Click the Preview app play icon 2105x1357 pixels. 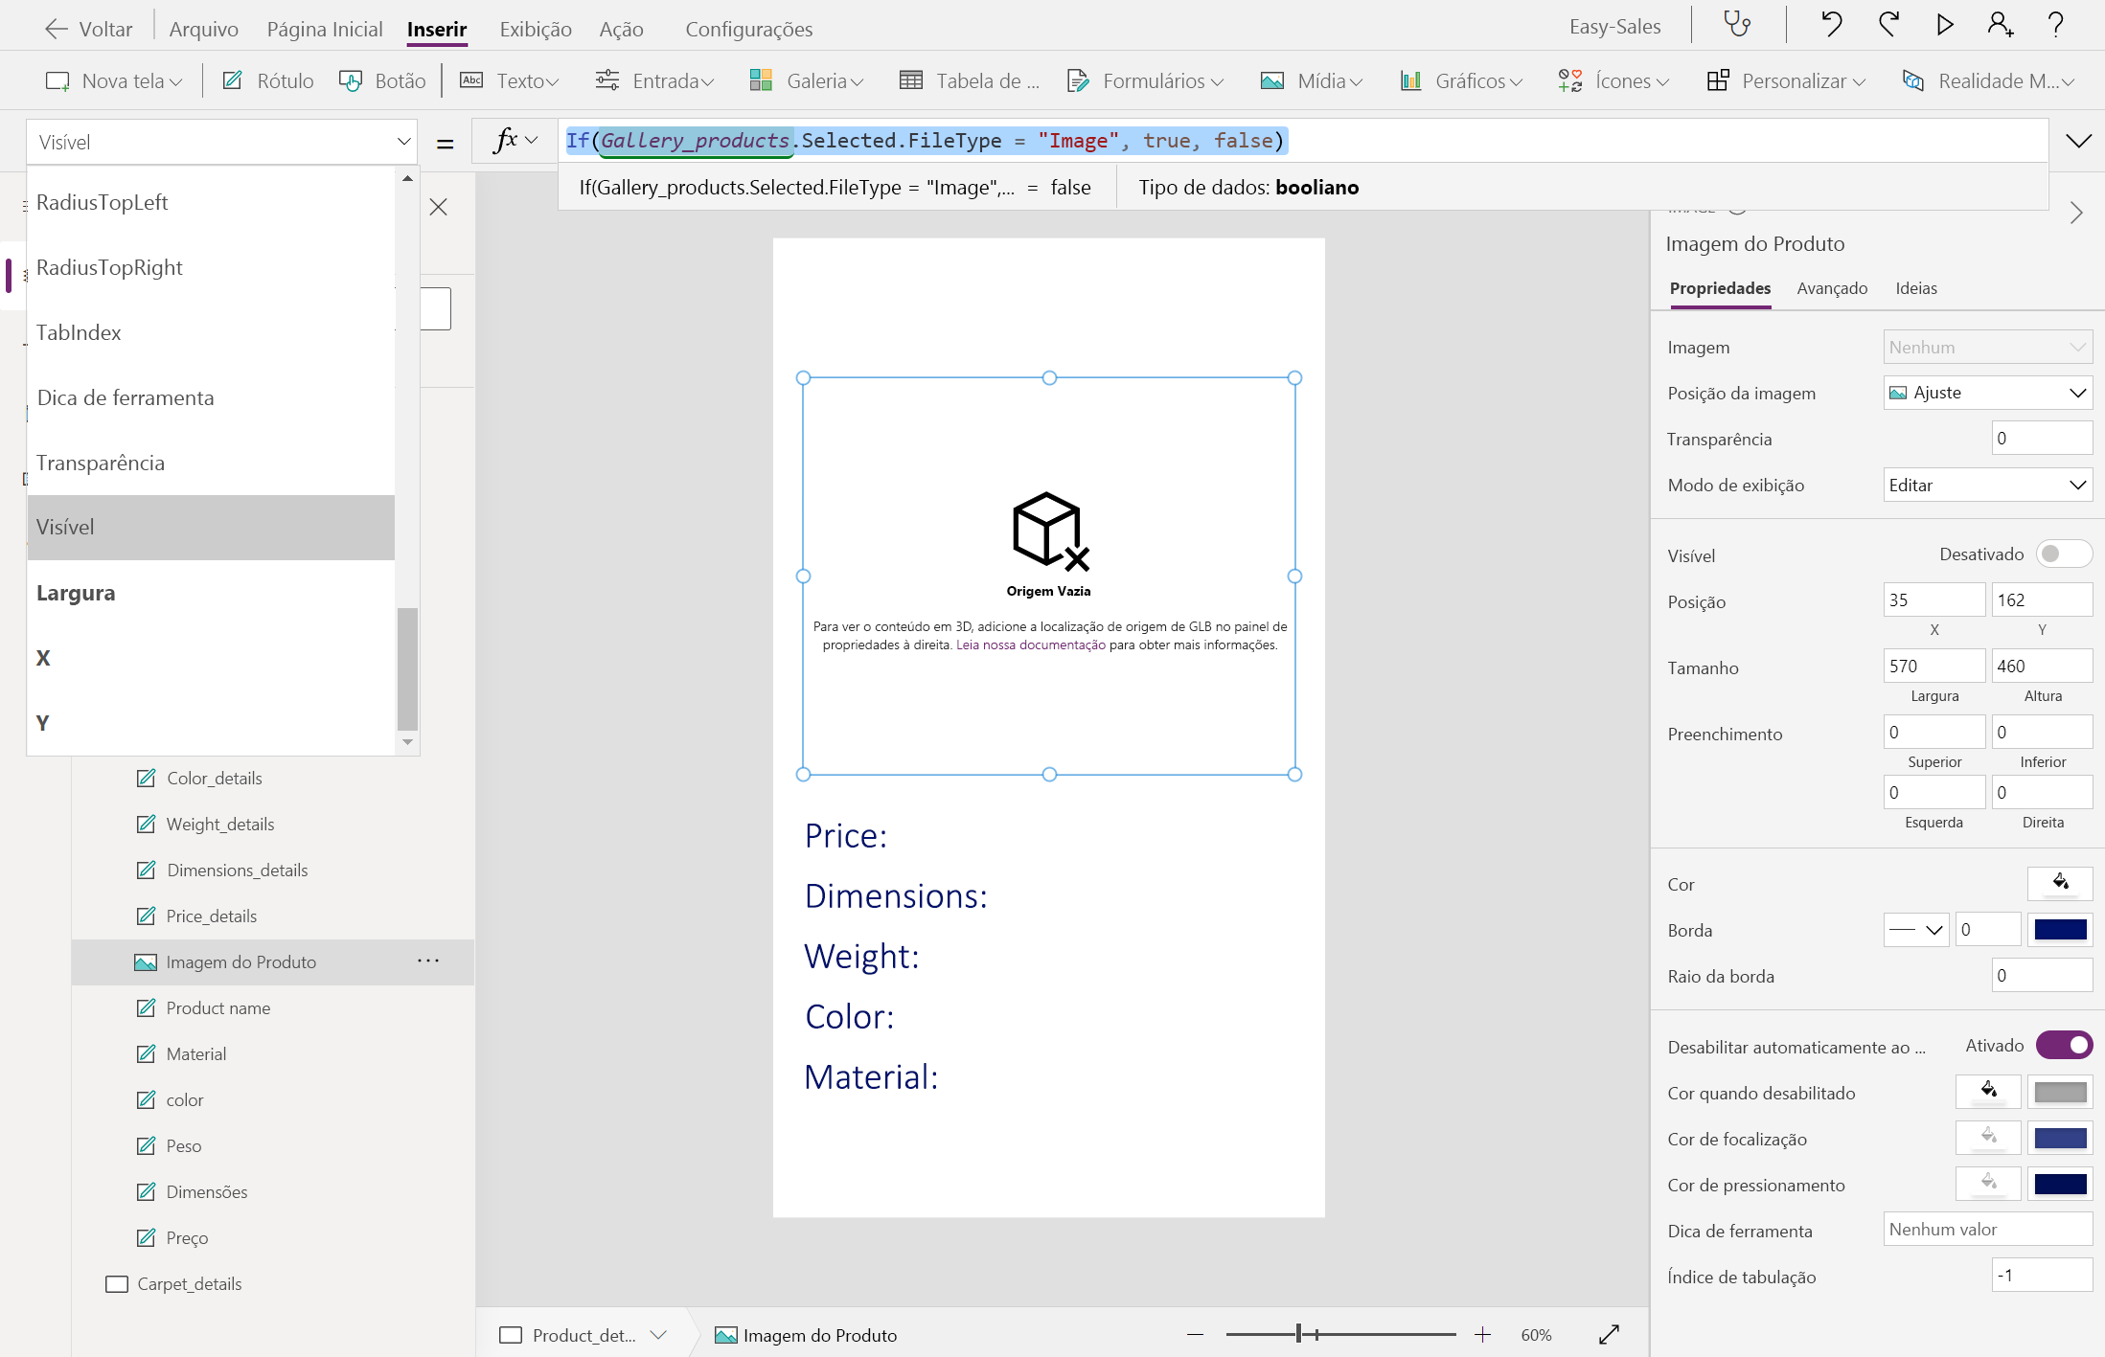point(1945,24)
